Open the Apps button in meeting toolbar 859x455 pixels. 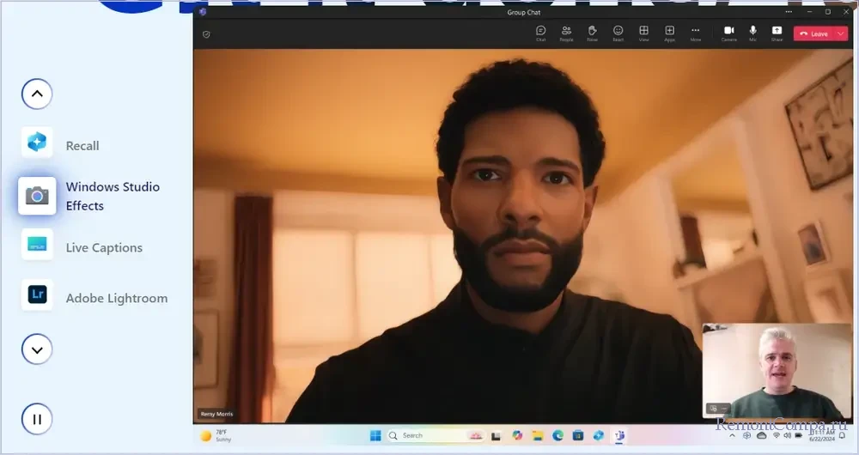669,33
